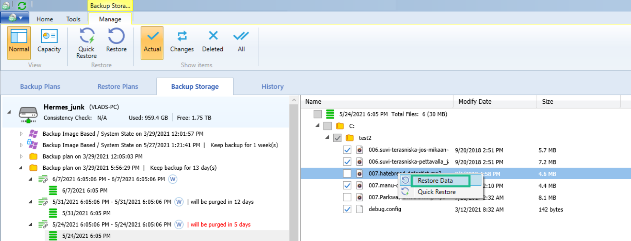Image resolution: width=631 pixels, height=241 pixels.
Task: Expand Backup plan on 3/29/2021 12:05:03 PM
Action: pos(21,156)
